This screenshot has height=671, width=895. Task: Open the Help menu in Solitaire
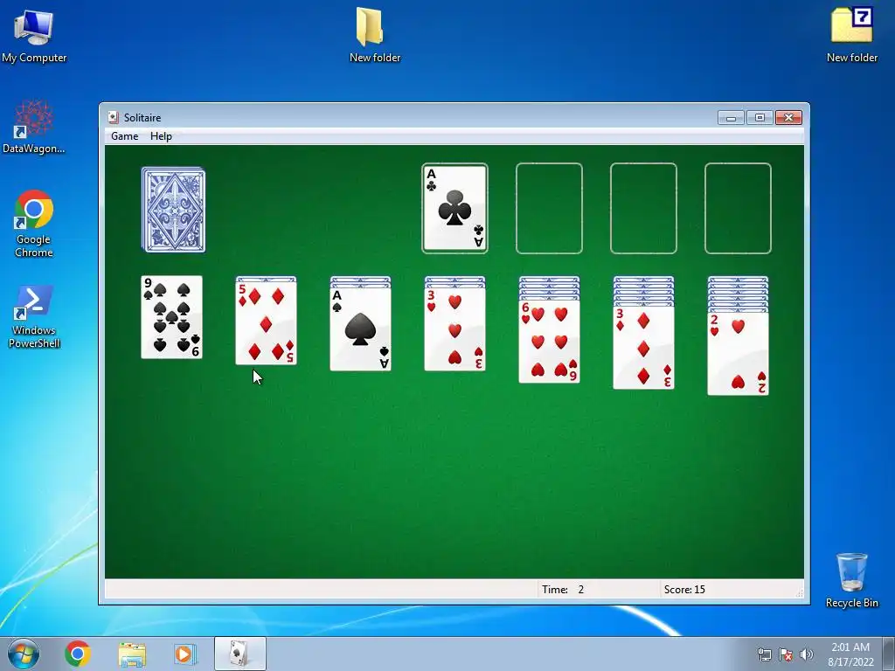tap(161, 135)
